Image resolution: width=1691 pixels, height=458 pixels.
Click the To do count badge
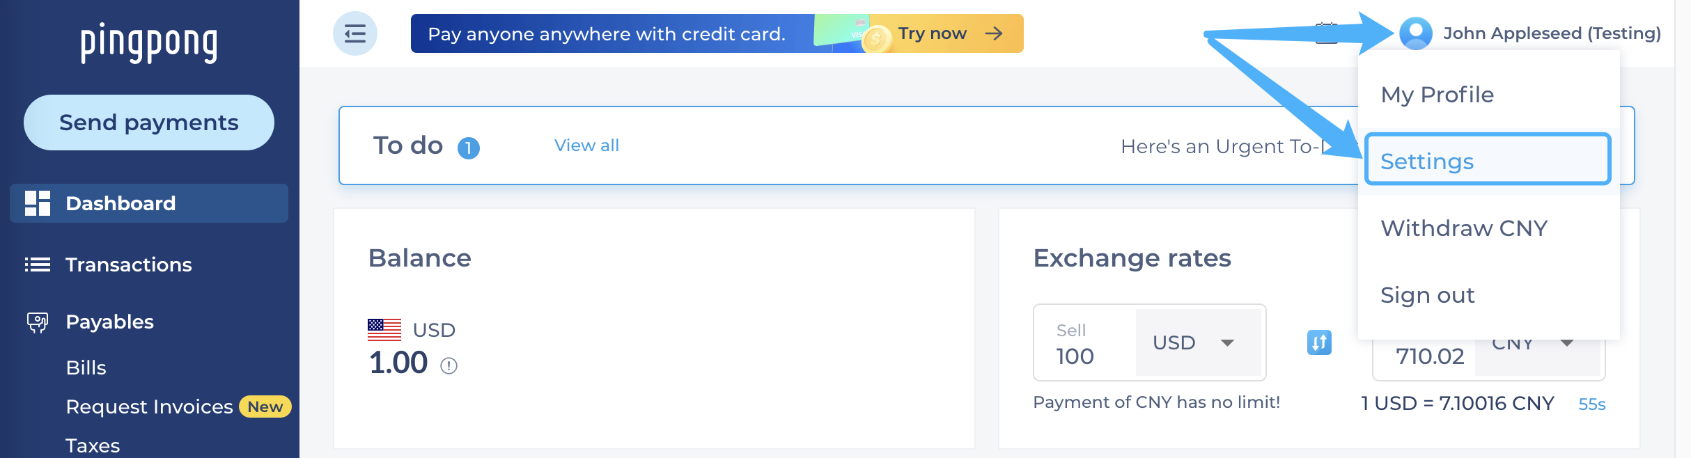click(x=468, y=147)
